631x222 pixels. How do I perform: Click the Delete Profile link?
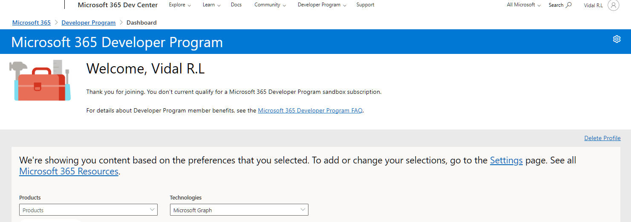click(602, 138)
